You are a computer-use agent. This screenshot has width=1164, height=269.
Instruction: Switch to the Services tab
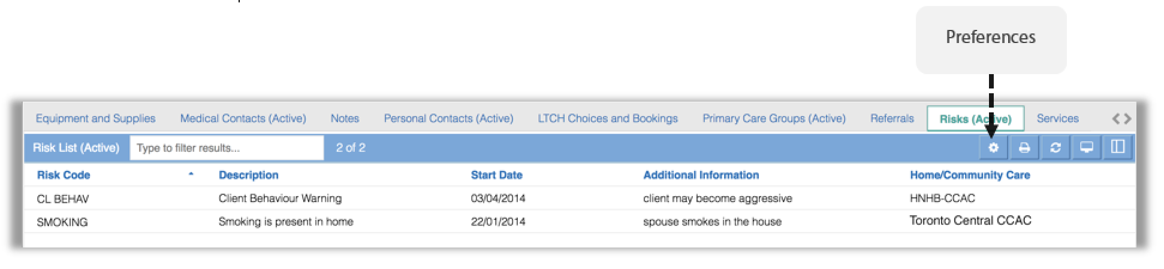tap(1058, 118)
